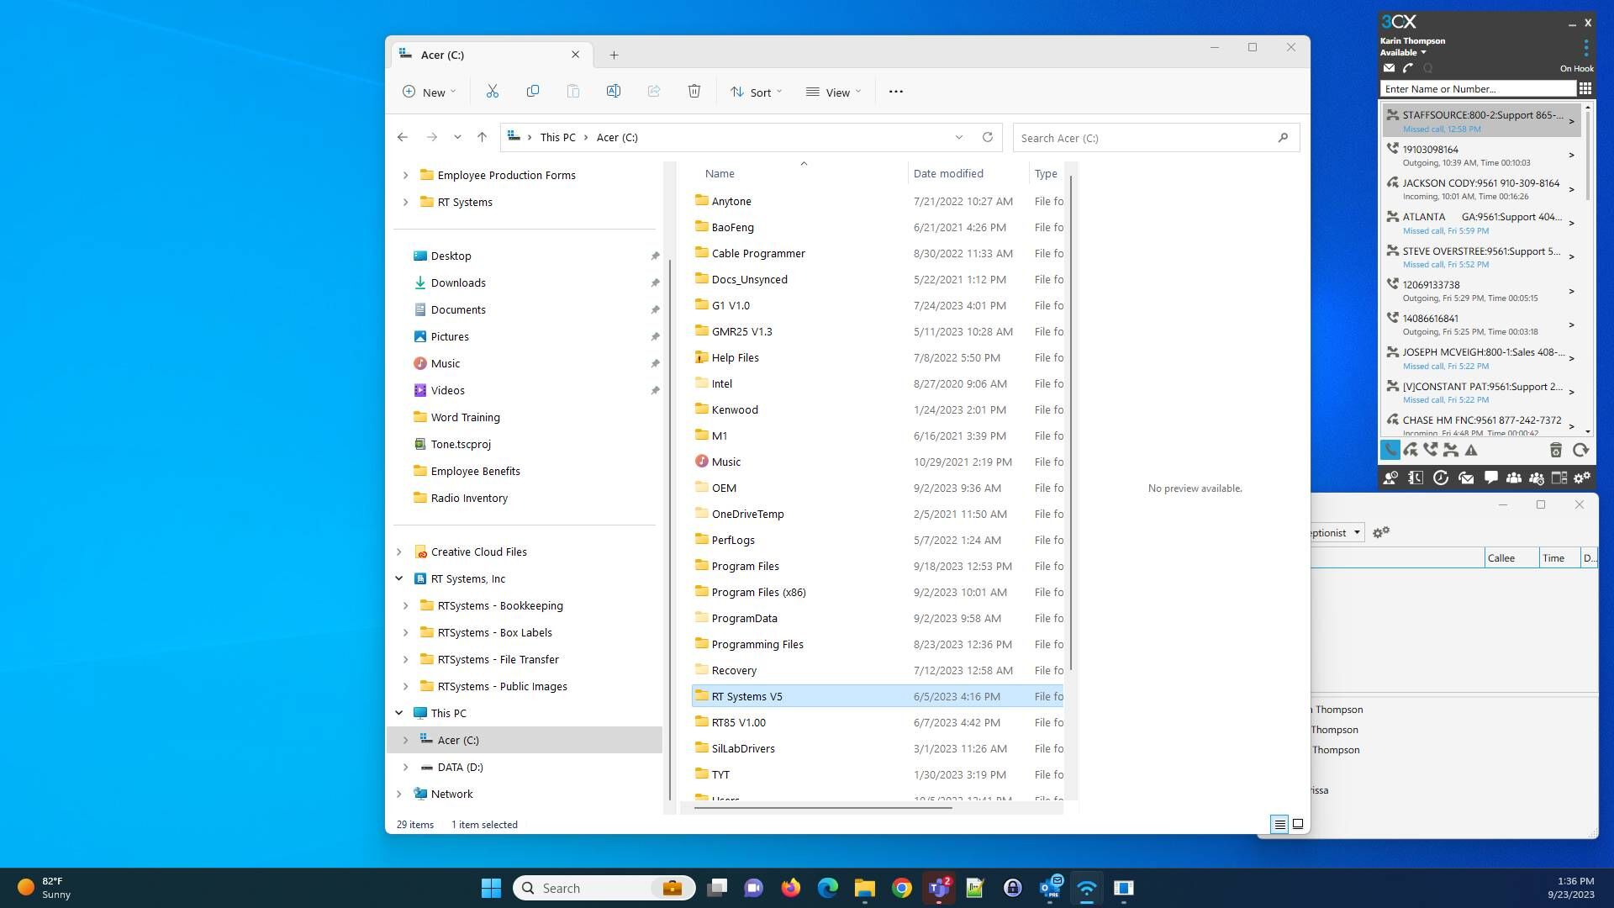The image size is (1614, 908).
Task: Open the 3CX switchboard layout icon
Action: click(x=1559, y=478)
